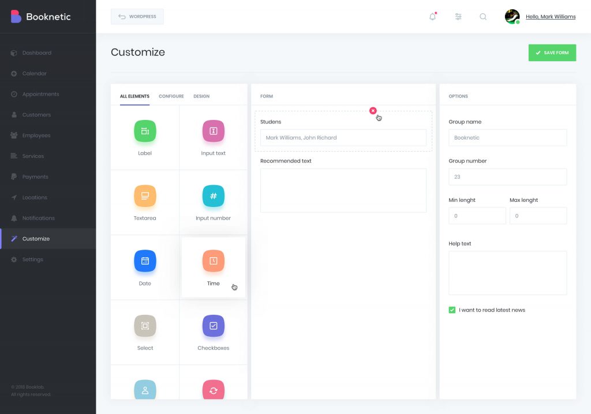Click the Booknetic logo icon
The height and width of the screenshot is (414, 591).
click(16, 17)
